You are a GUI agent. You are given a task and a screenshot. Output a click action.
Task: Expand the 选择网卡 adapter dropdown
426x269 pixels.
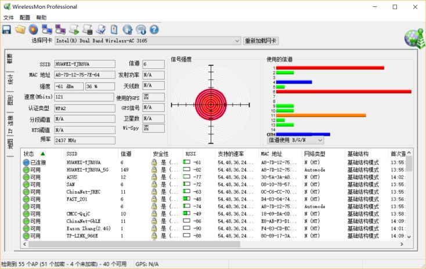tap(237, 41)
